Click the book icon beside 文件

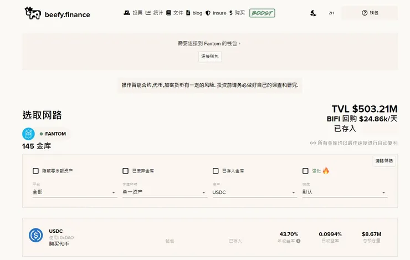point(168,13)
